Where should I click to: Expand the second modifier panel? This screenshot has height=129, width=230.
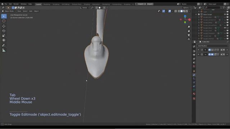point(198,54)
